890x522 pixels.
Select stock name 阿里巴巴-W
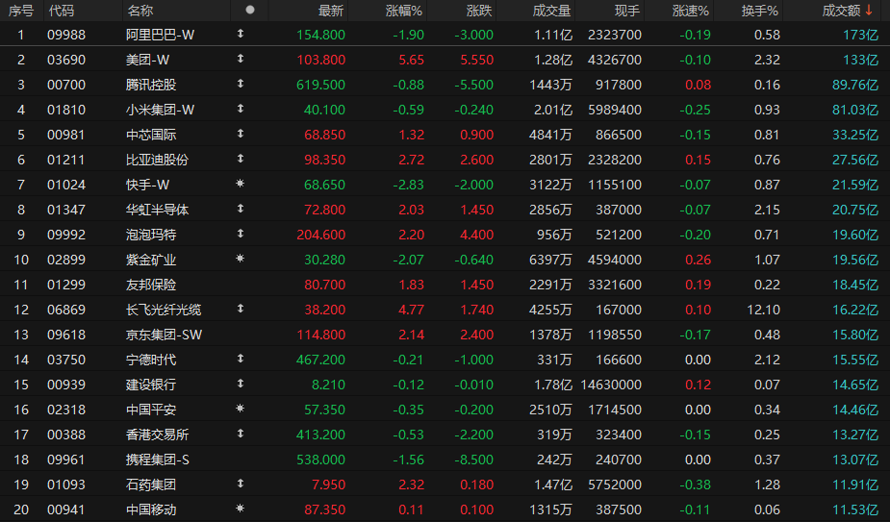click(160, 35)
